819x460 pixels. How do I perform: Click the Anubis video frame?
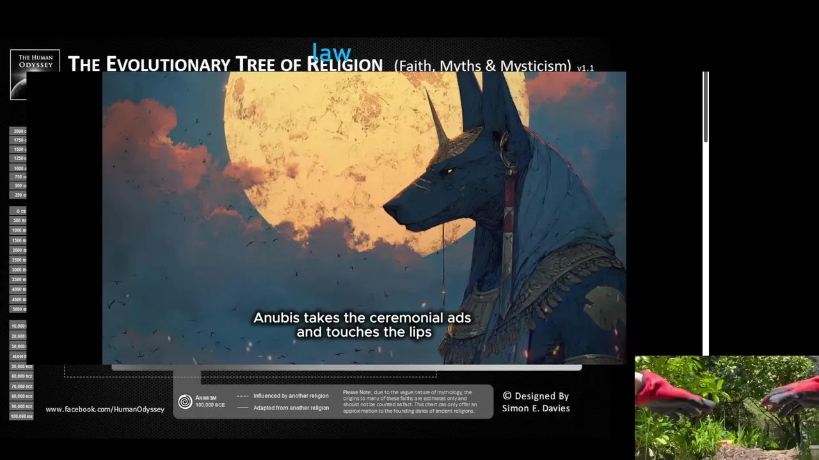(364, 218)
